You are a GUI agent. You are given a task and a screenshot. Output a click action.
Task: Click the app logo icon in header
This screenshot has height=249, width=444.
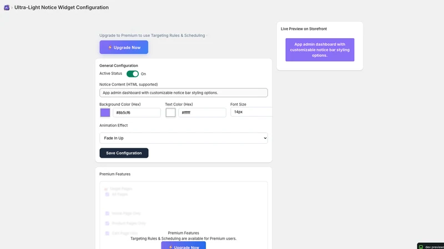coord(7,8)
